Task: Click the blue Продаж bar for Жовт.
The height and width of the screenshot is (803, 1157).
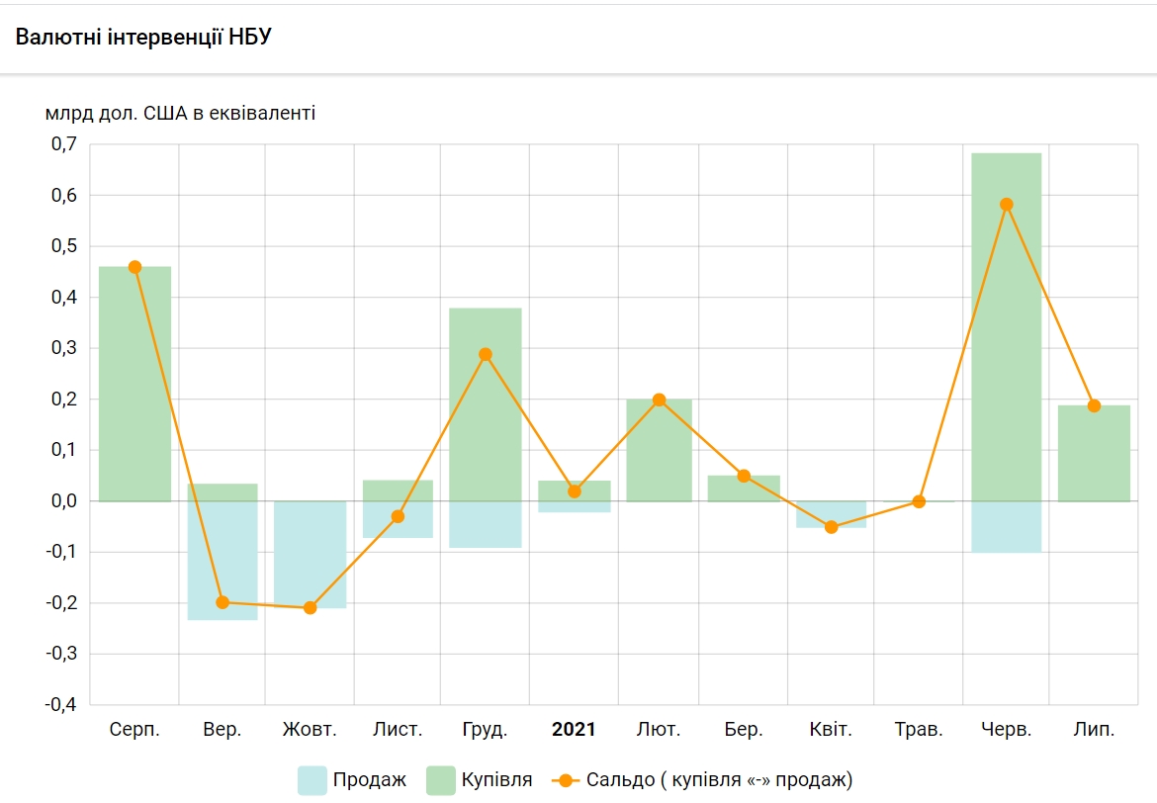Action: [x=311, y=554]
